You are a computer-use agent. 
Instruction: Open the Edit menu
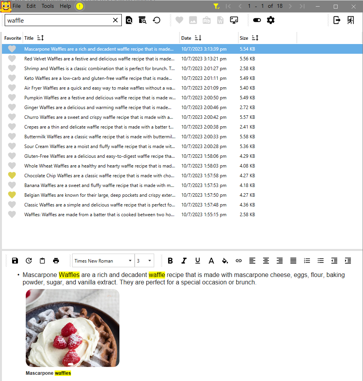[31, 6]
